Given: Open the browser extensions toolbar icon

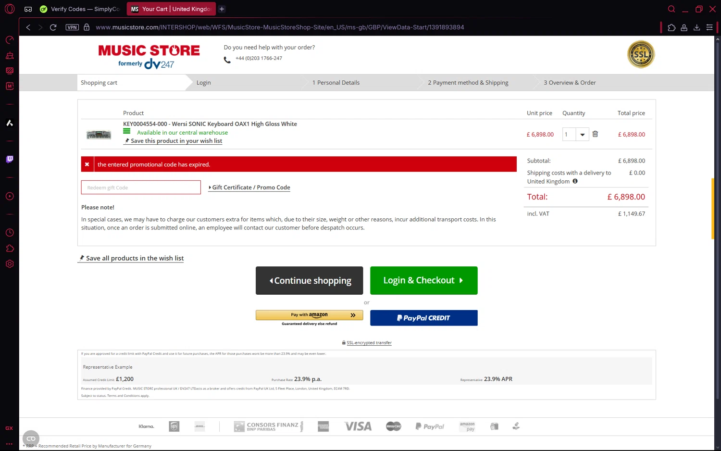Looking at the screenshot, I should coord(671,27).
